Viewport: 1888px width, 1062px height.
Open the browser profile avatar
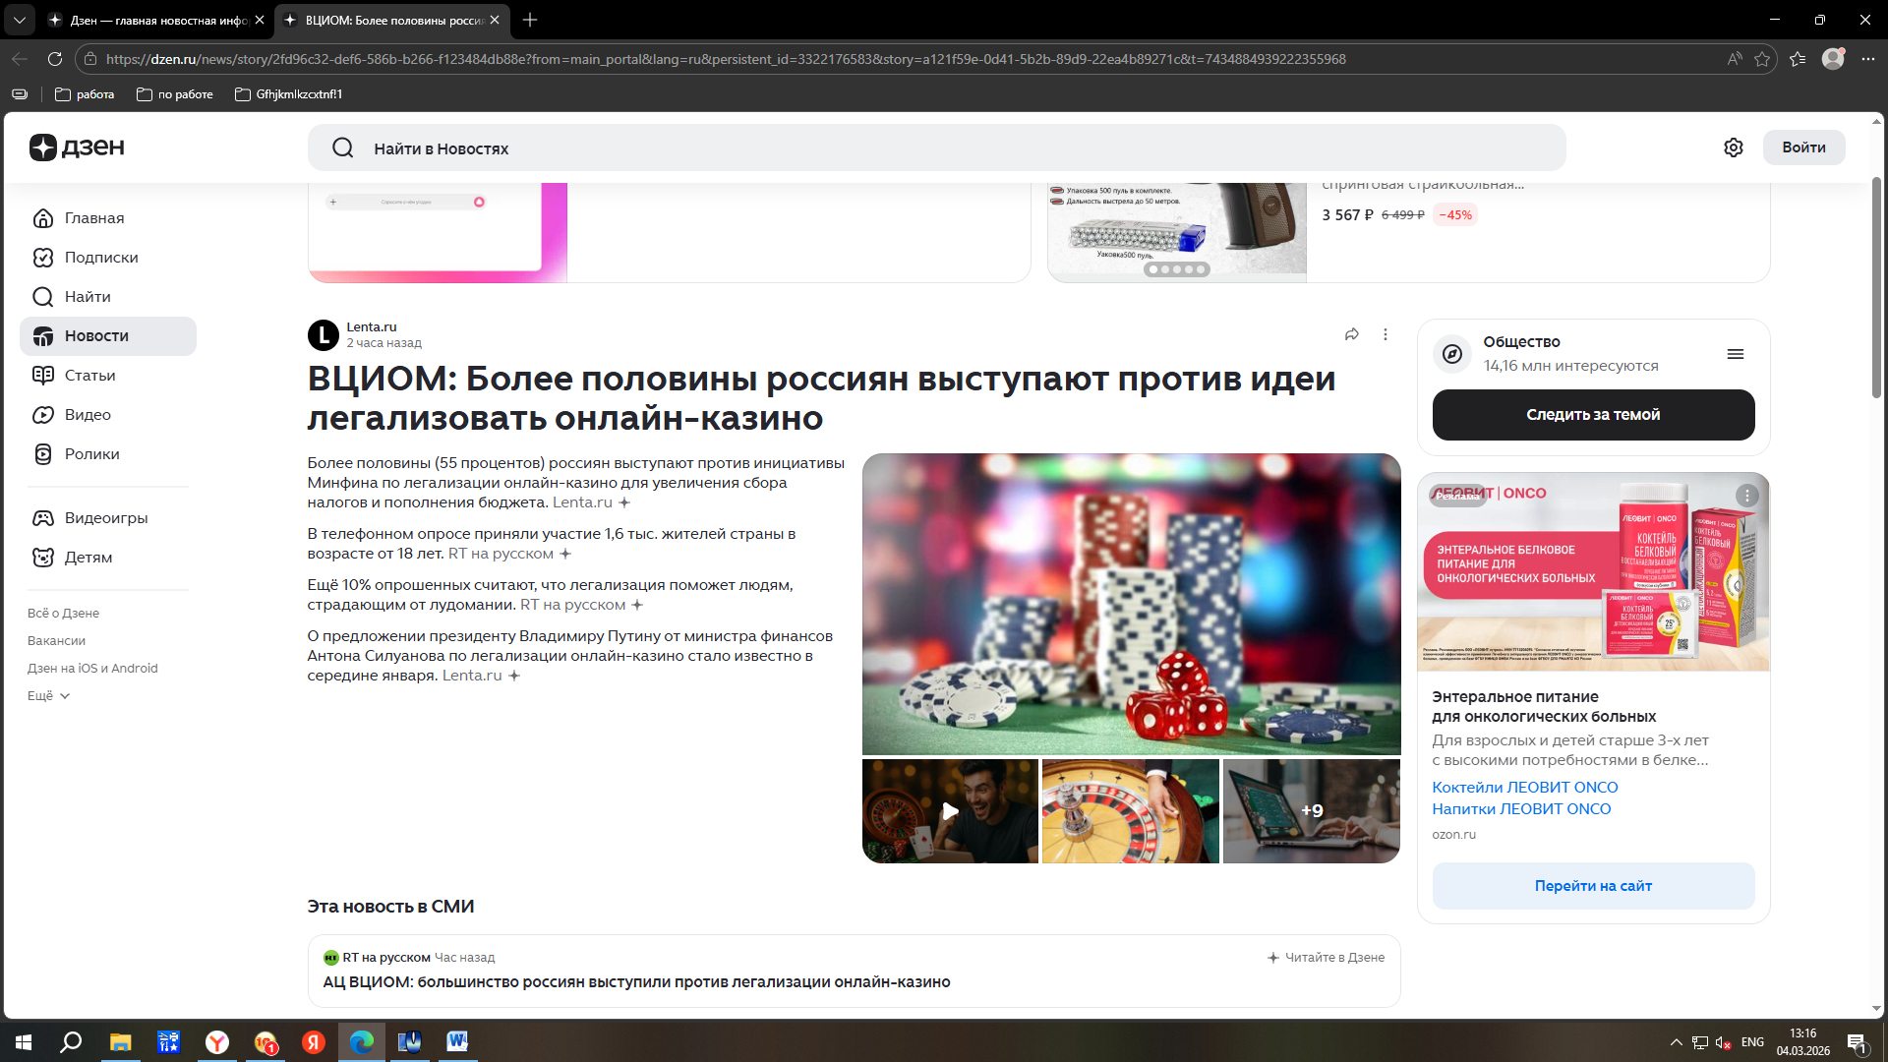coord(1833,59)
